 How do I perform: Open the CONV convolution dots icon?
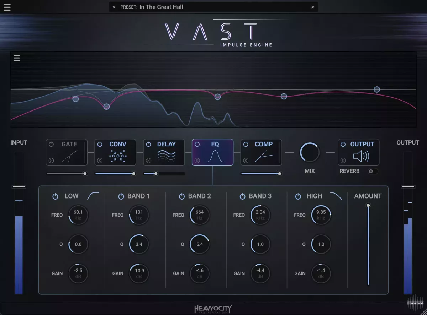[118, 156]
